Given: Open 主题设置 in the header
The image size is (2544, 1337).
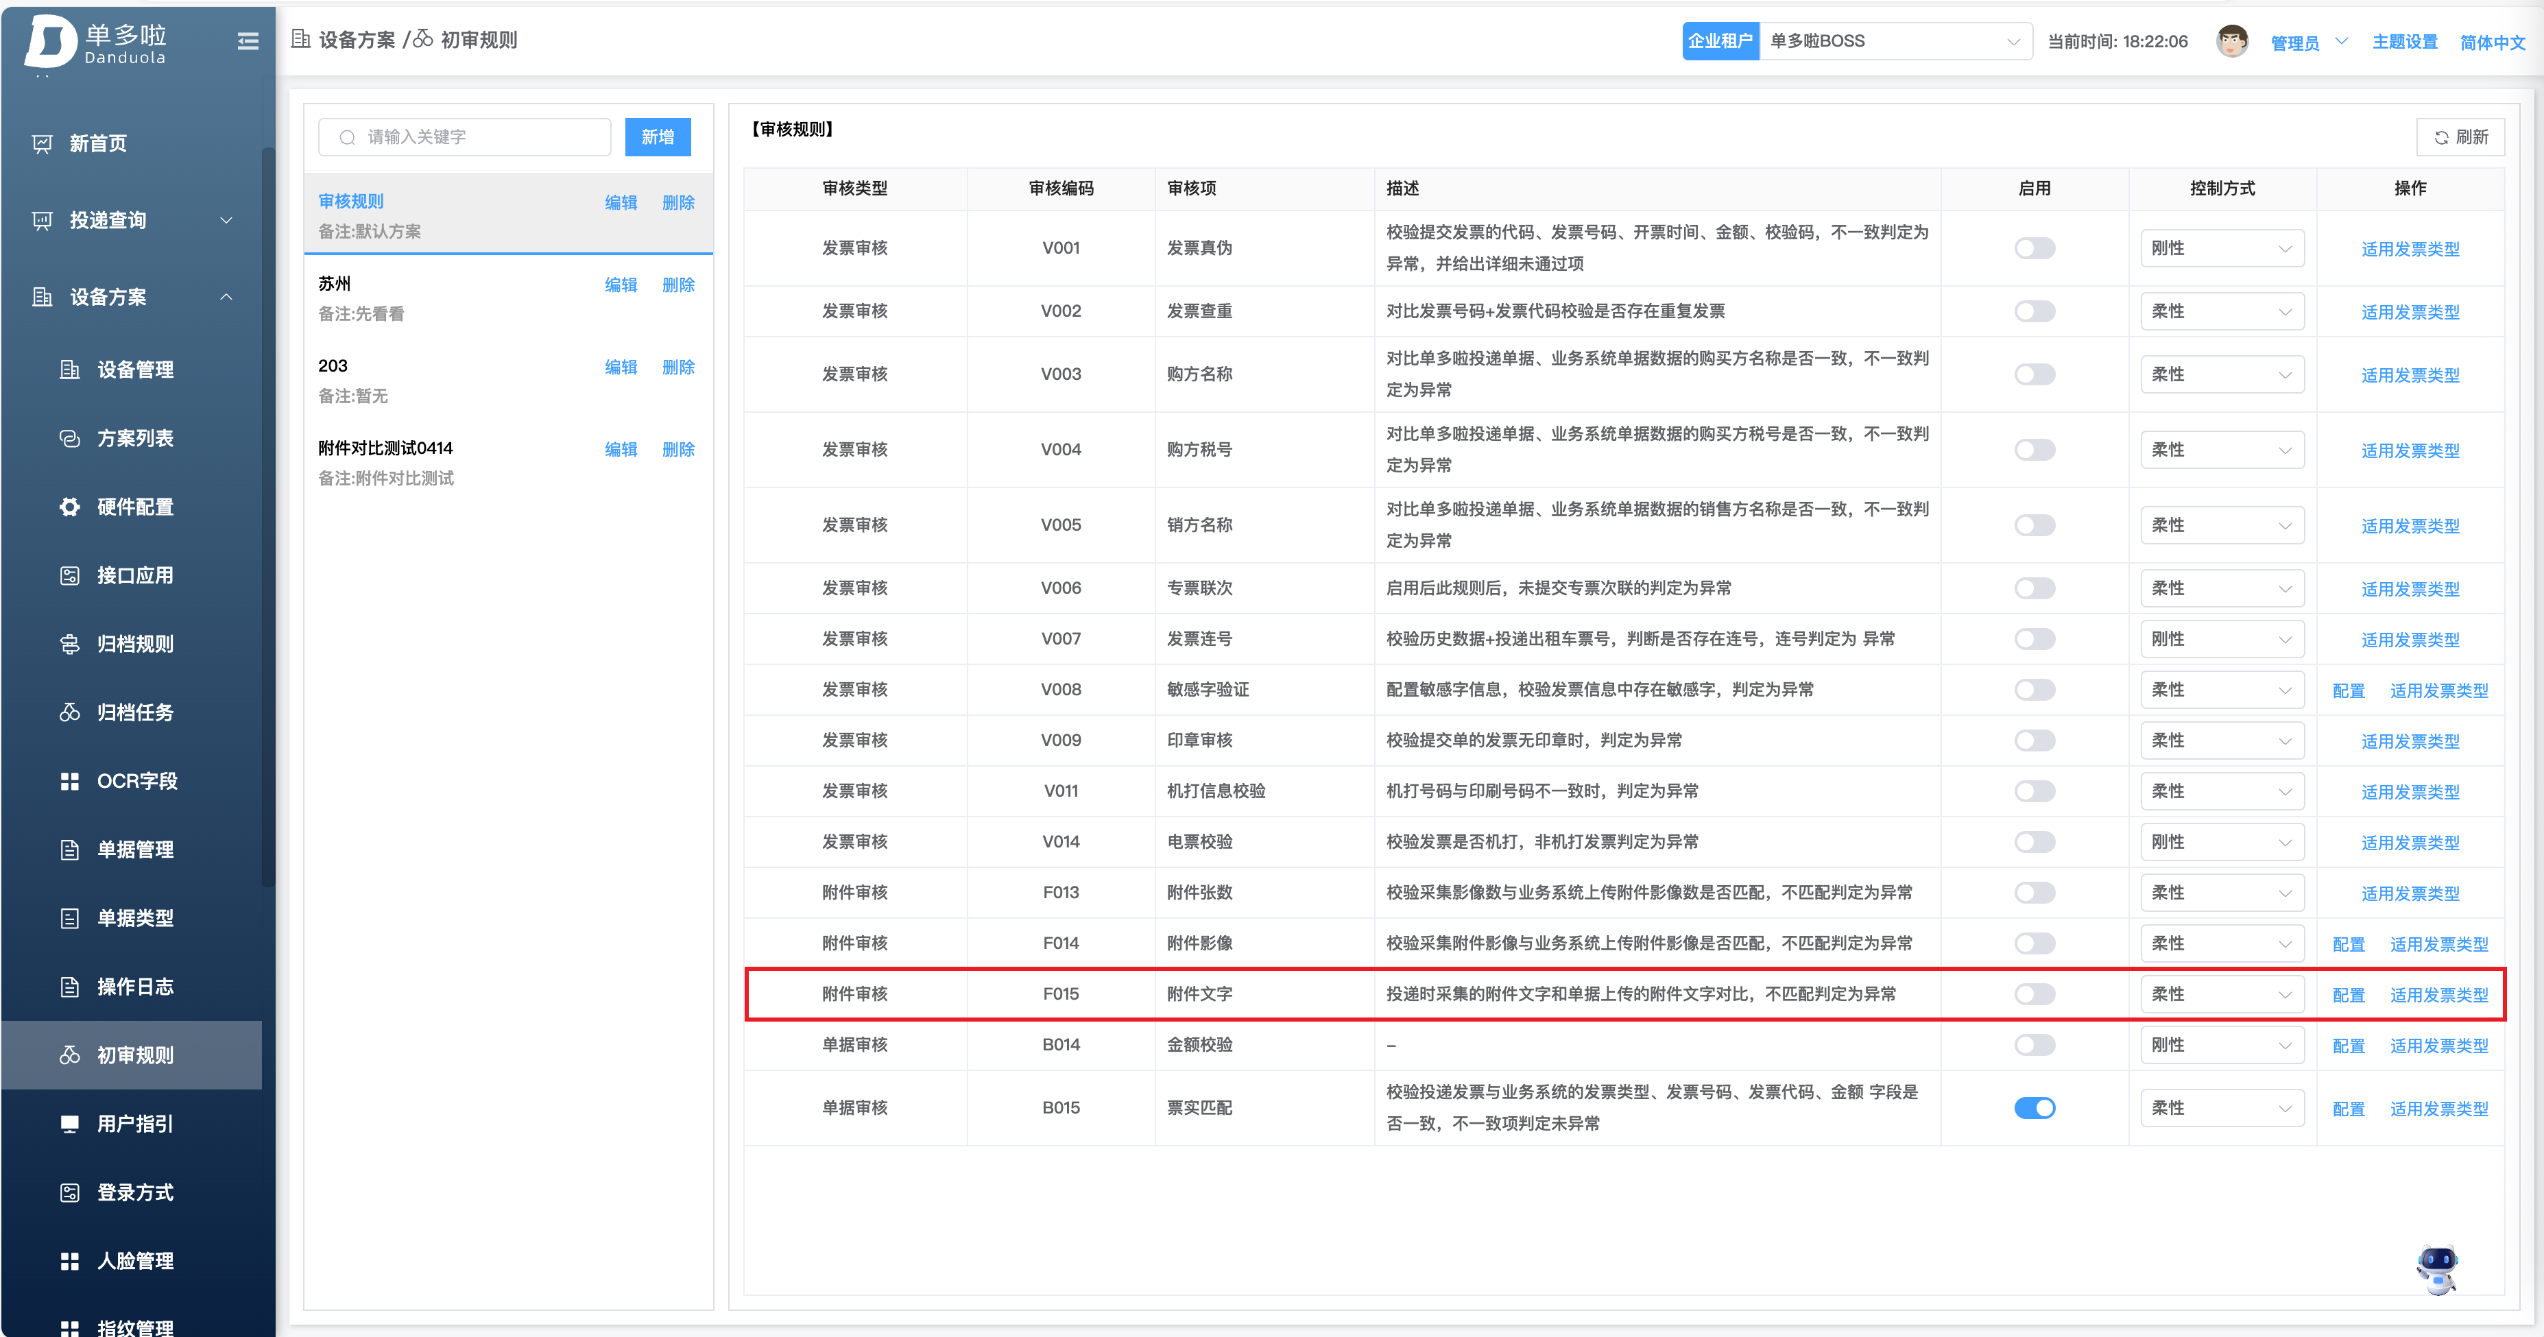Looking at the screenshot, I should (x=2405, y=41).
